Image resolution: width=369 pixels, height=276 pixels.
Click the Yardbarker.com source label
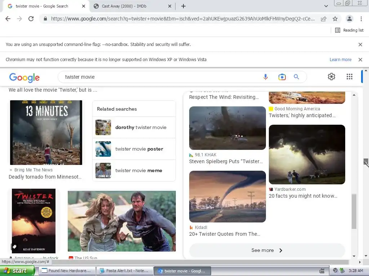[x=290, y=189]
